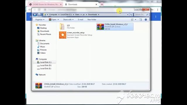Click the Explorer Forward navigation arrow
The width and height of the screenshot is (187, 105).
click(x=39, y=15)
